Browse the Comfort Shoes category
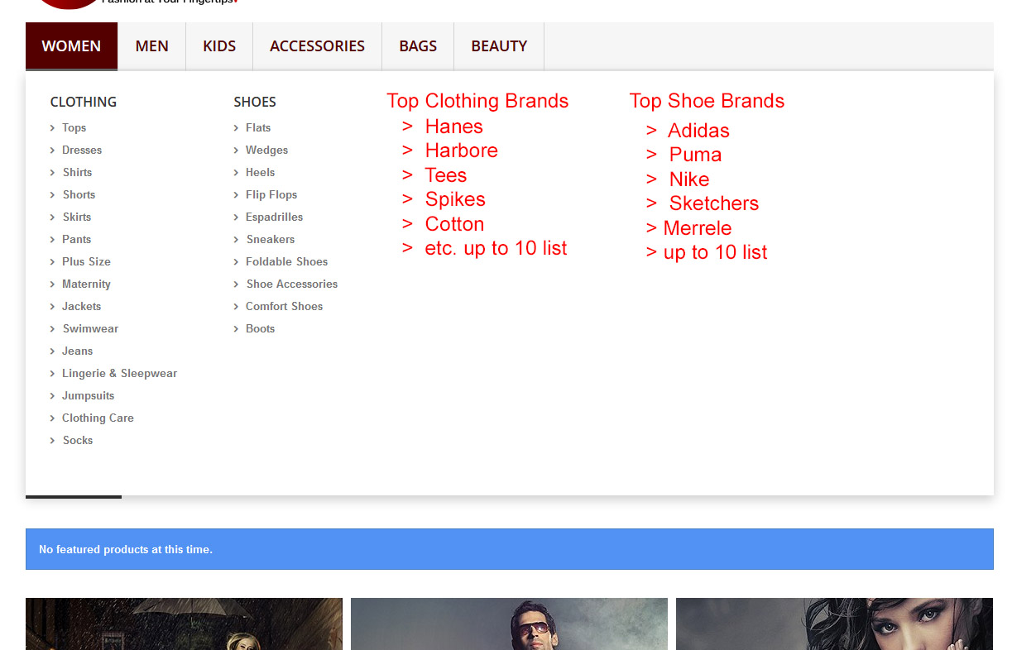 [x=284, y=306]
